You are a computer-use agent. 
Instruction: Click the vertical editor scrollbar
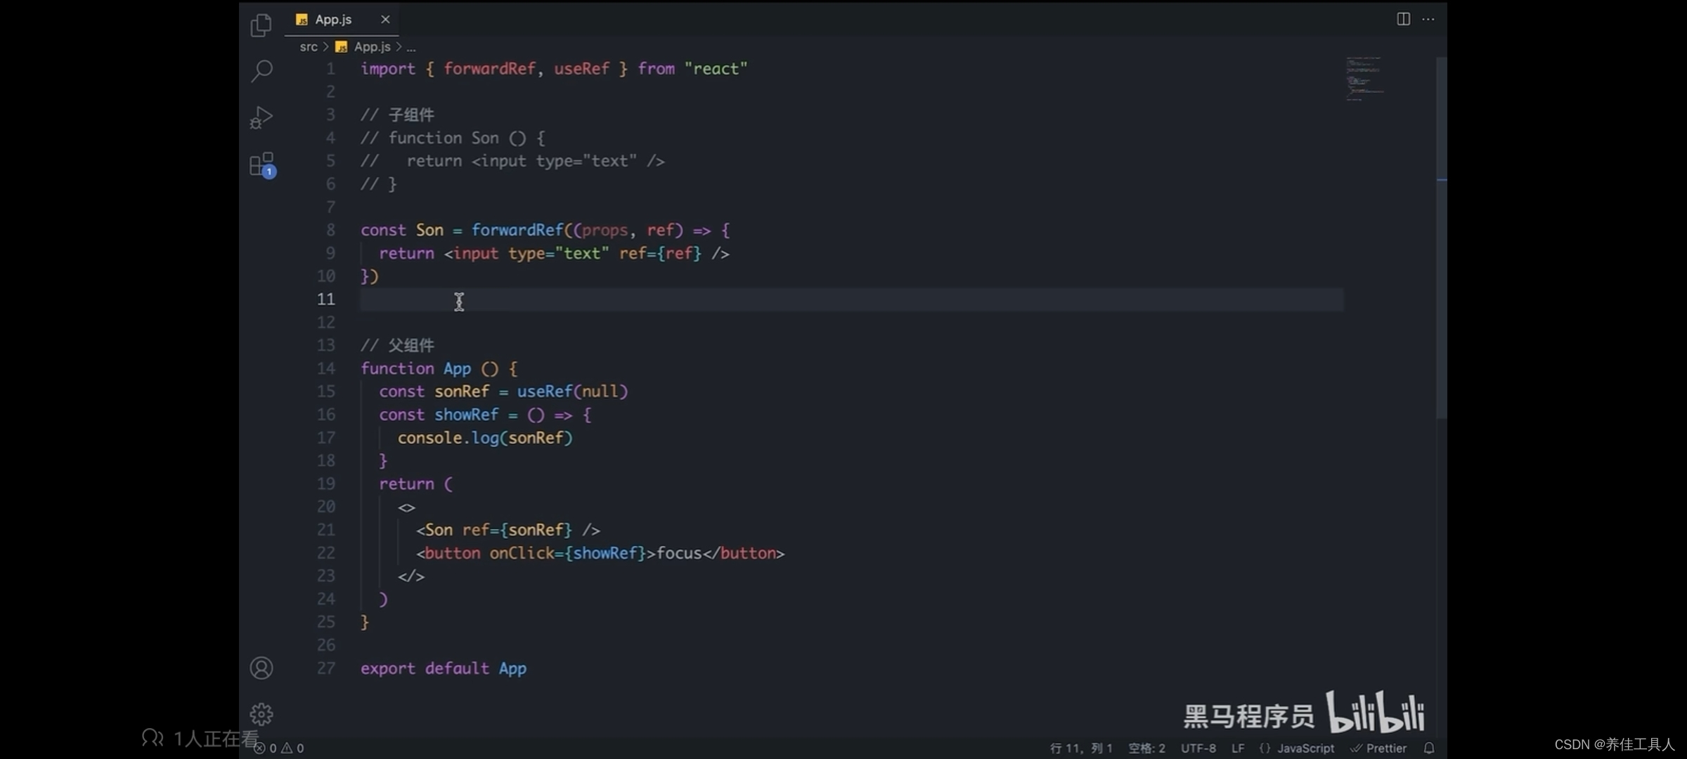[1441, 239]
